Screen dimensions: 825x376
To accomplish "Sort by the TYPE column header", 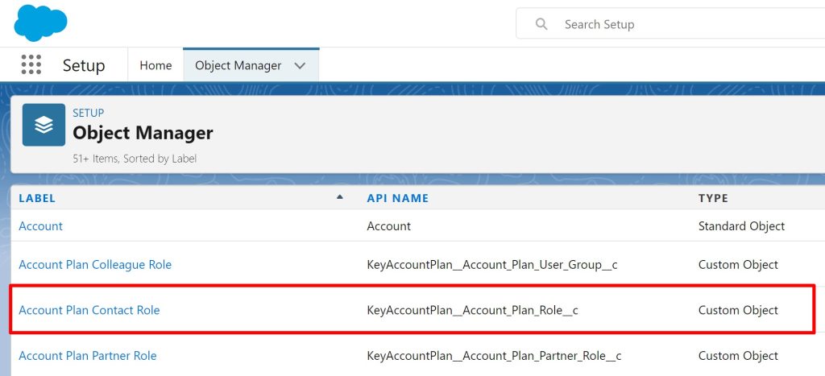I will [713, 198].
